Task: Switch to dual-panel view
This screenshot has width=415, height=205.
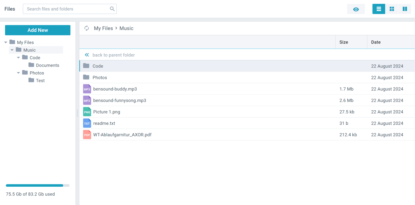Action: click(x=405, y=9)
